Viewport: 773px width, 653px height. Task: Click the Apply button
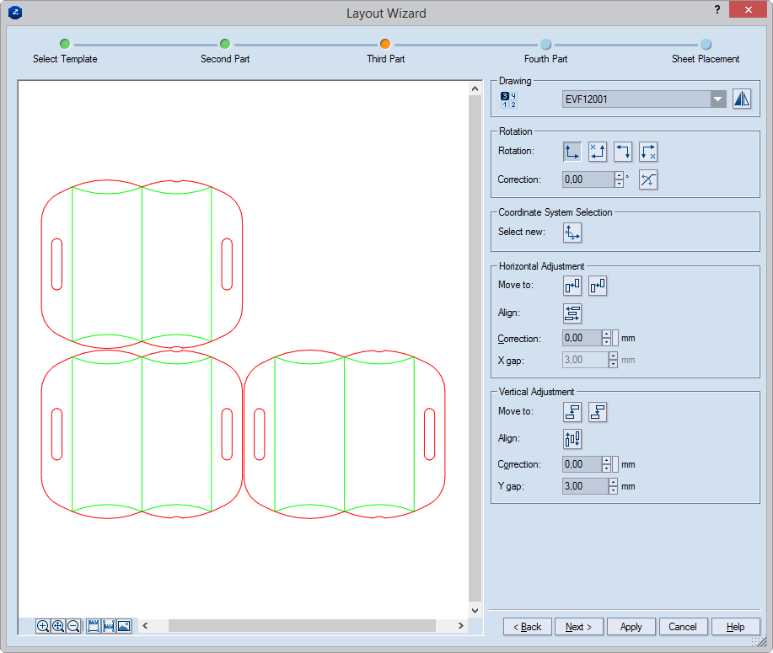[631, 627]
